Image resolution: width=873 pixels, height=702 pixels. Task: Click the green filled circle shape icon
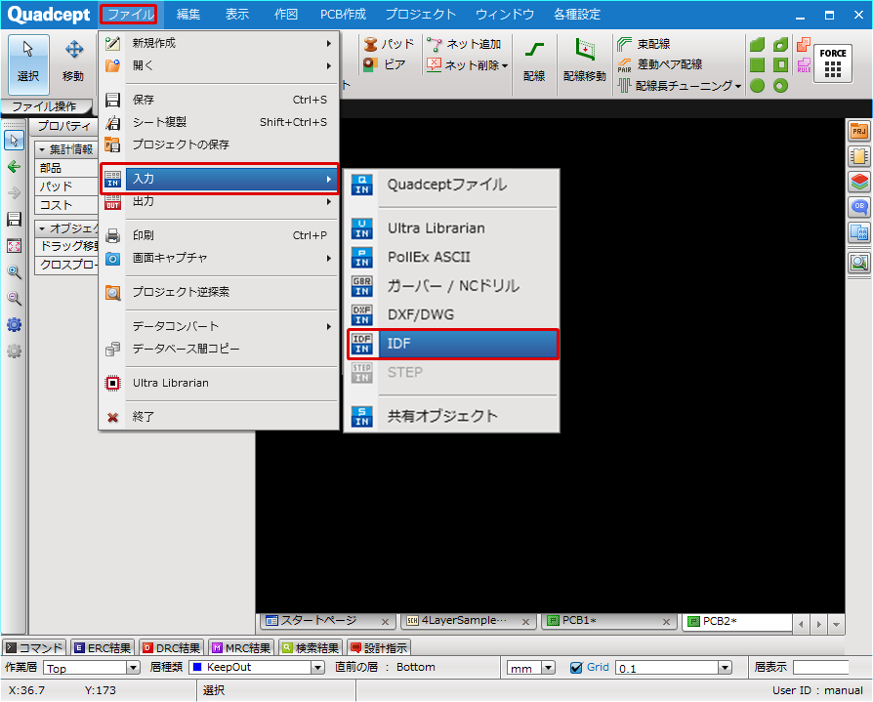point(757,86)
